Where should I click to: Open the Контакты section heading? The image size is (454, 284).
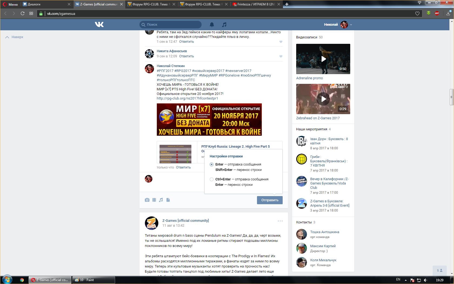304,222
